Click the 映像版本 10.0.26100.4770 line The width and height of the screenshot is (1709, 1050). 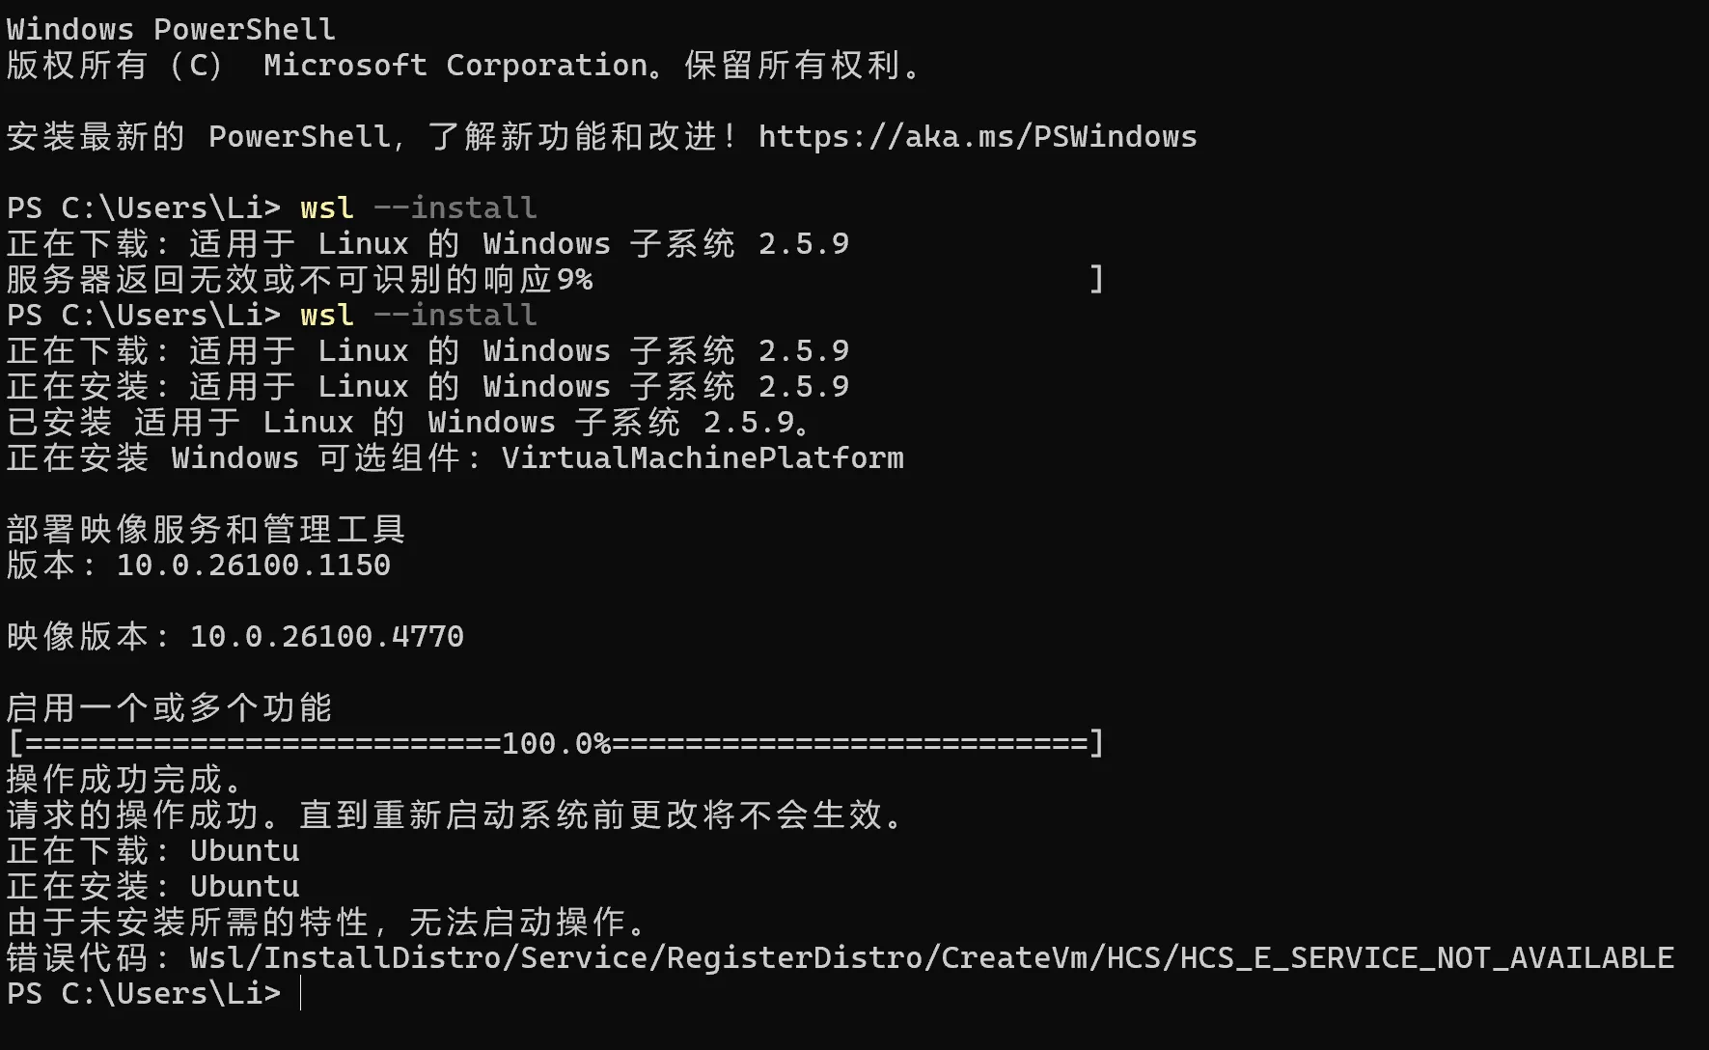coord(235,637)
